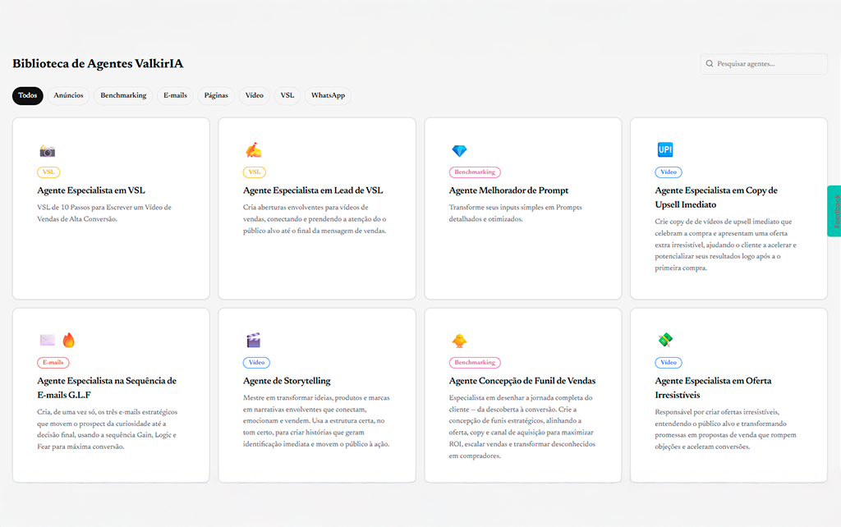The height and width of the screenshot is (527, 841).
Task: Click the clapperboard icon on Storytelling card
Action: coord(253,340)
